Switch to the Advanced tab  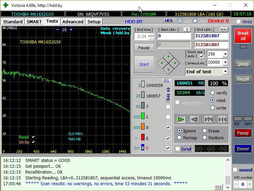(73, 22)
